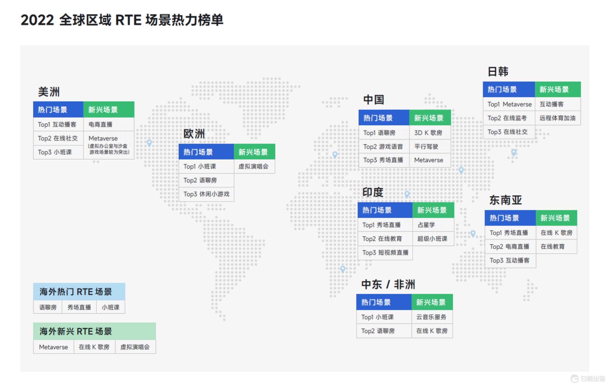Click 云音乐服务 in 中东 / 非洲 table
Viewport: 609px width, 387px height.
pyautogui.click(x=432, y=317)
